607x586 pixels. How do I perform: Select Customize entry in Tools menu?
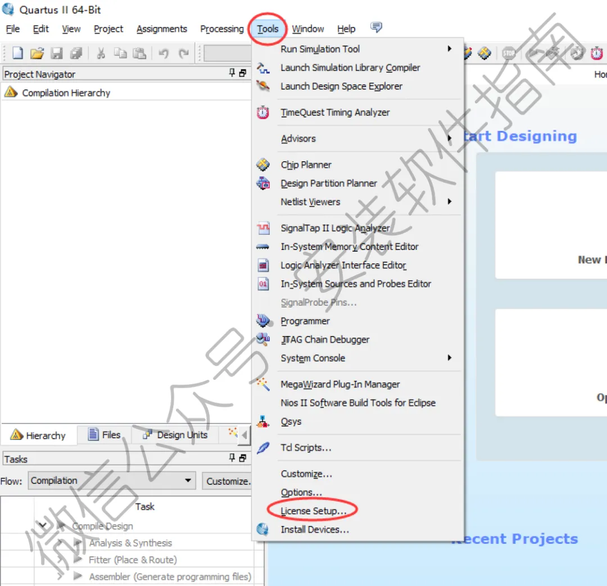click(x=306, y=474)
